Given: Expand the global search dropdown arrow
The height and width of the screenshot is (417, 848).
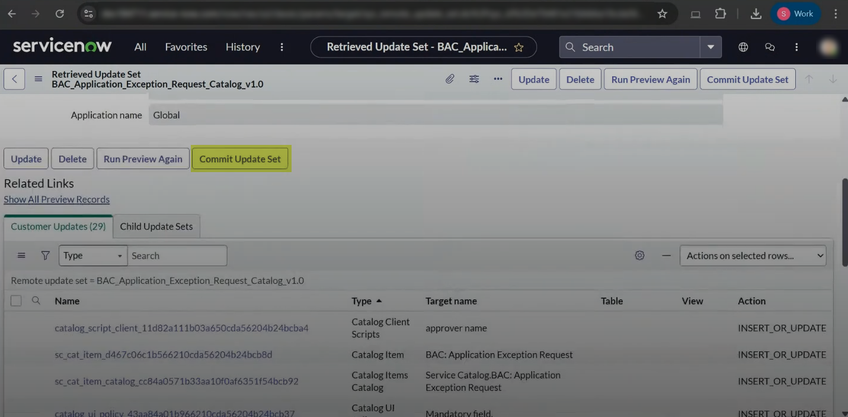Looking at the screenshot, I should (x=711, y=47).
